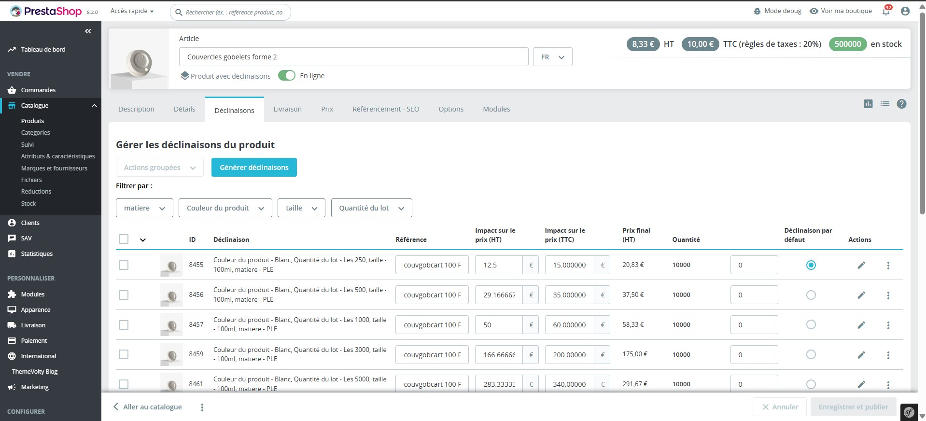
Task: Open the user profile icon
Action: click(905, 11)
